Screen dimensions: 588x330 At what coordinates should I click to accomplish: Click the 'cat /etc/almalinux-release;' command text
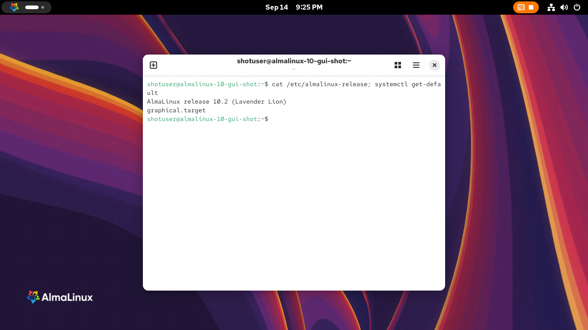click(x=322, y=84)
